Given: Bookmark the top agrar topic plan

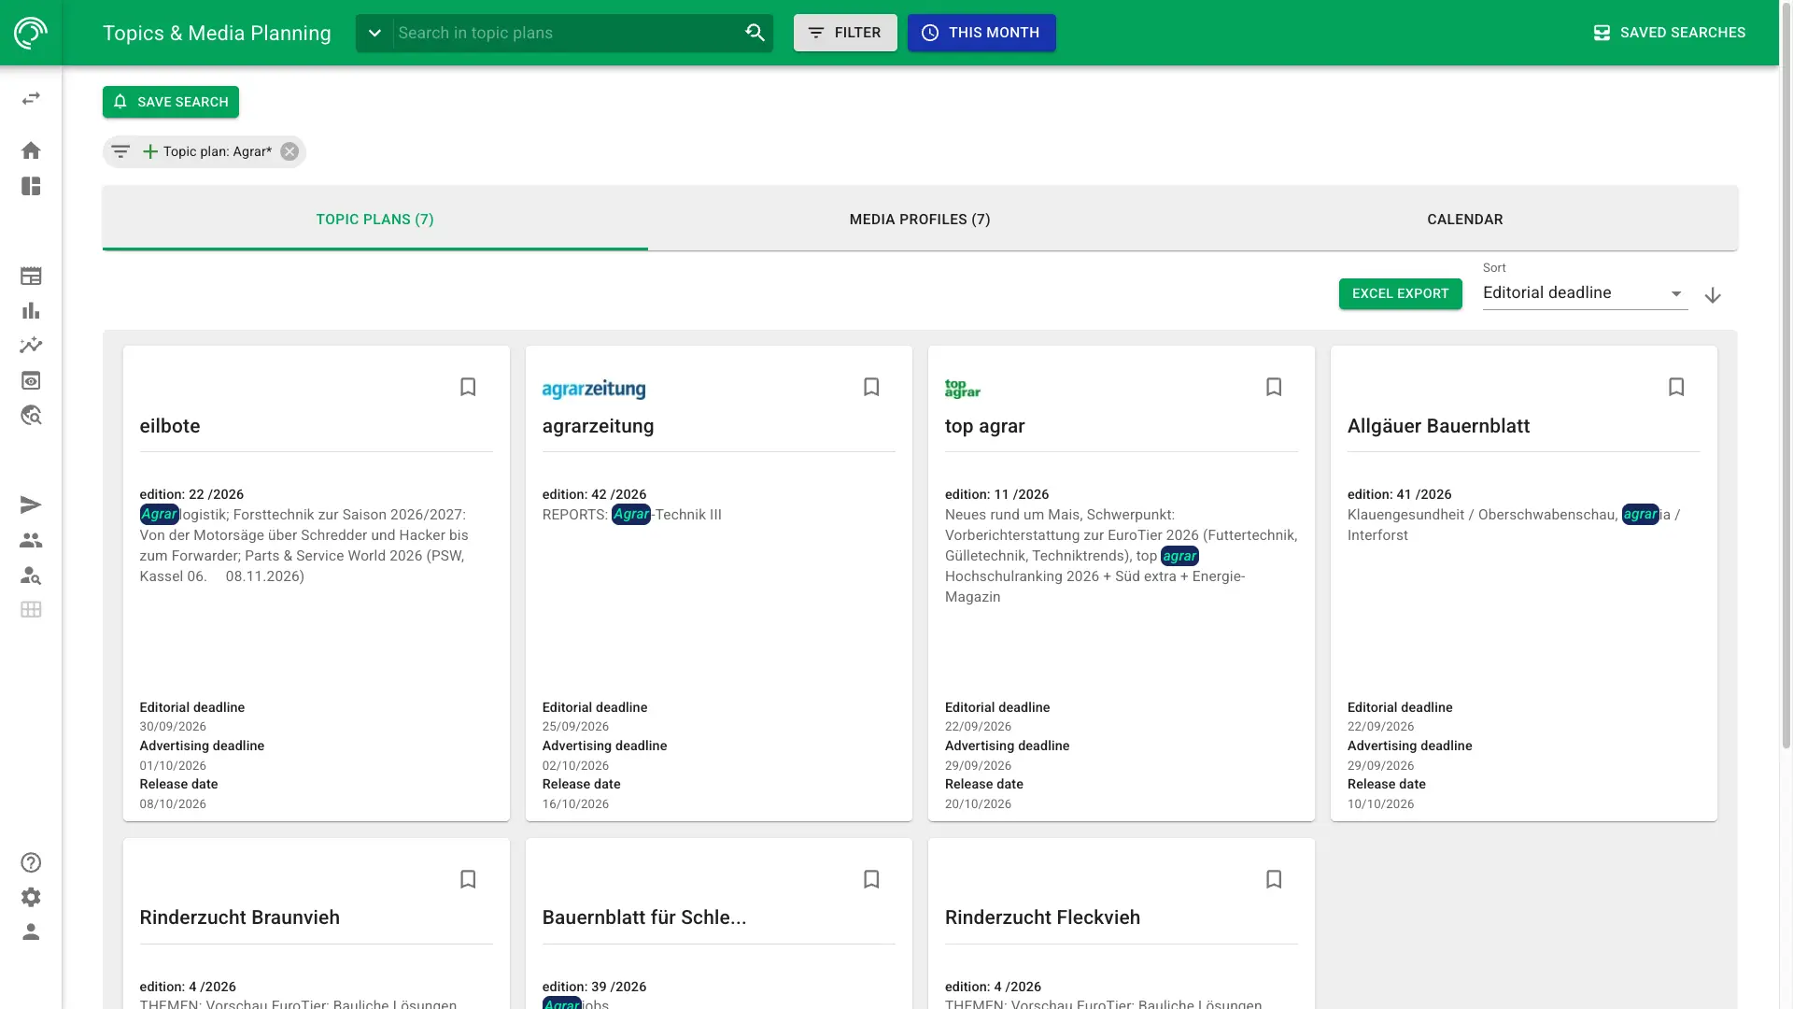Looking at the screenshot, I should pyautogui.click(x=1274, y=387).
